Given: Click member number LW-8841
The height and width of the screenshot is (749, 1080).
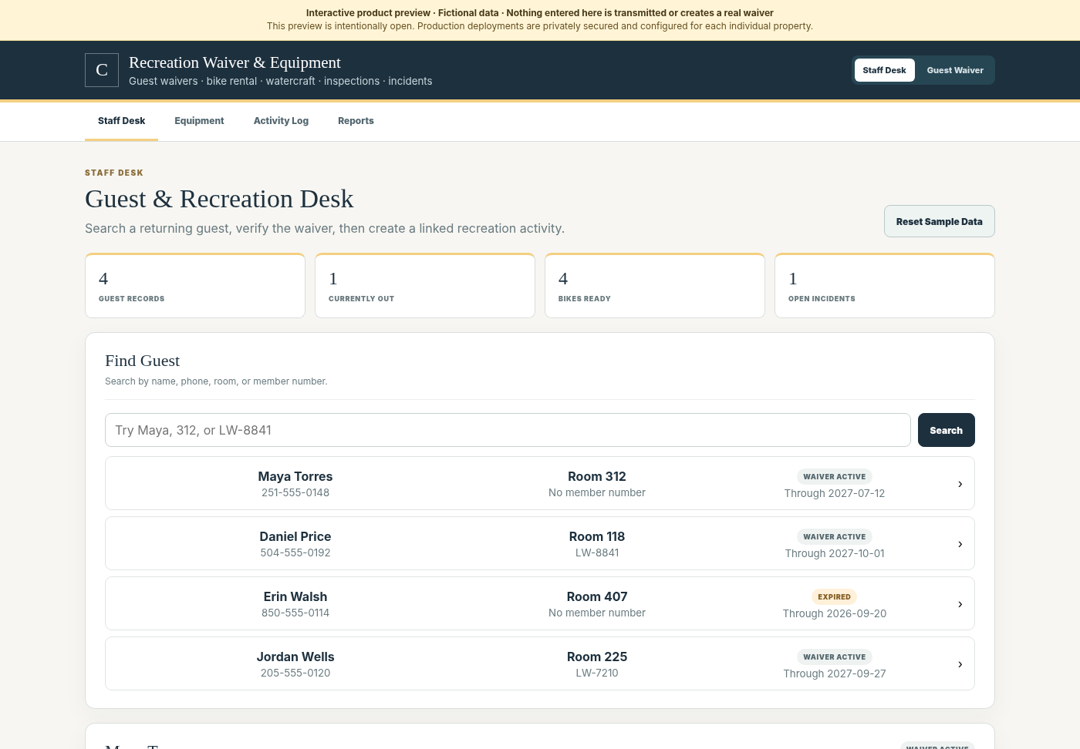Looking at the screenshot, I should click(597, 553).
